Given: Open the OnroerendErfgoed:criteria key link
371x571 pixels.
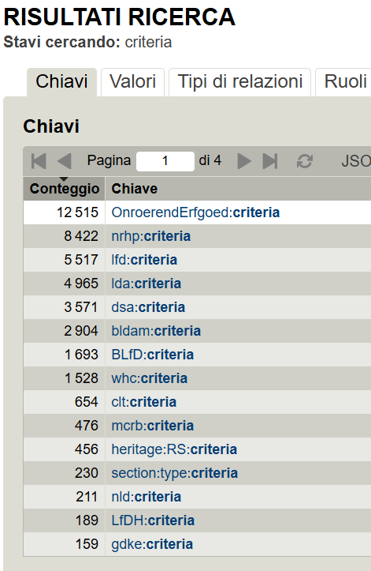Looking at the screenshot, I should pos(195,212).
